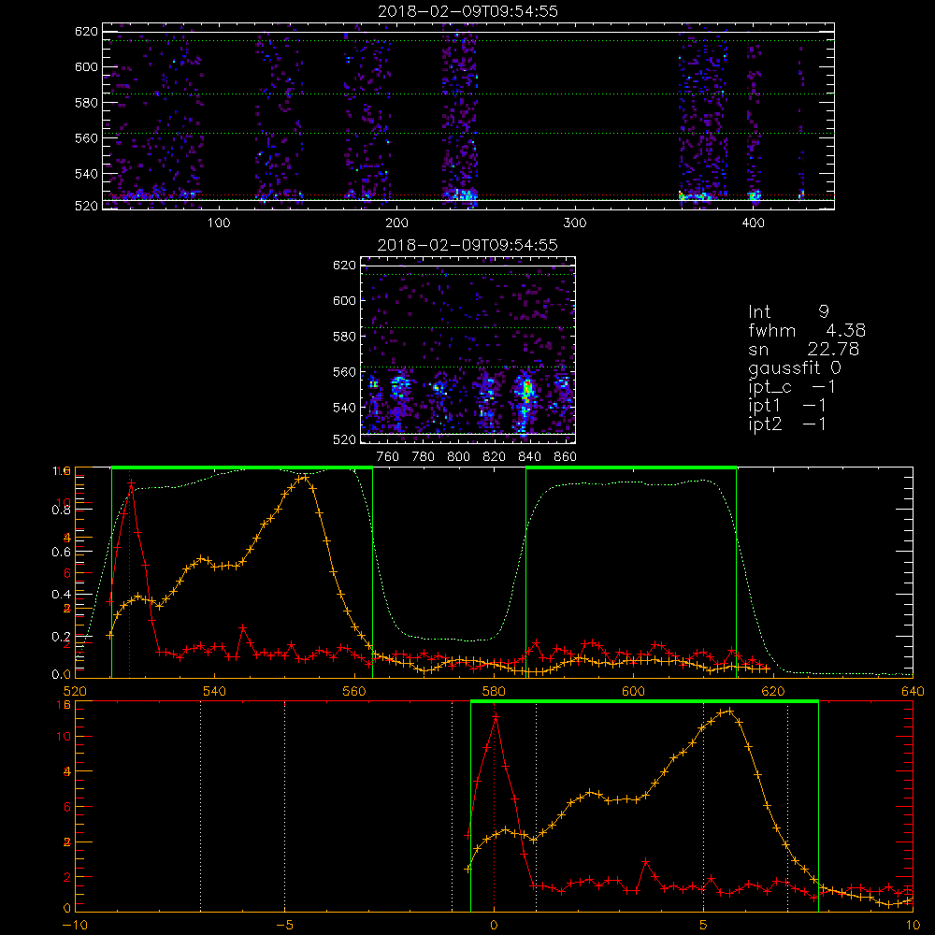Viewport: 935px width, 935px height.
Task: Click the orange curve peak in profile plot
Action: [306, 477]
